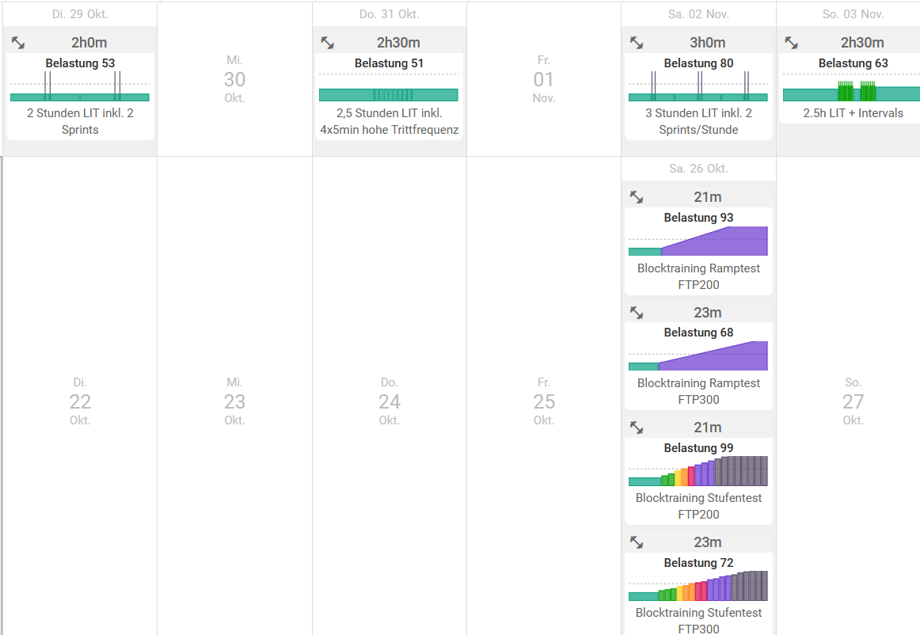Screen dimensions: 920x635
Task: Click the workout icon on the Do. 31 Okt. card
Action: coord(327,43)
